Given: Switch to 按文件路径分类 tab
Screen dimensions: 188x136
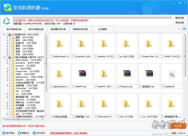Looking at the screenshot, I should click(x=14, y=29).
